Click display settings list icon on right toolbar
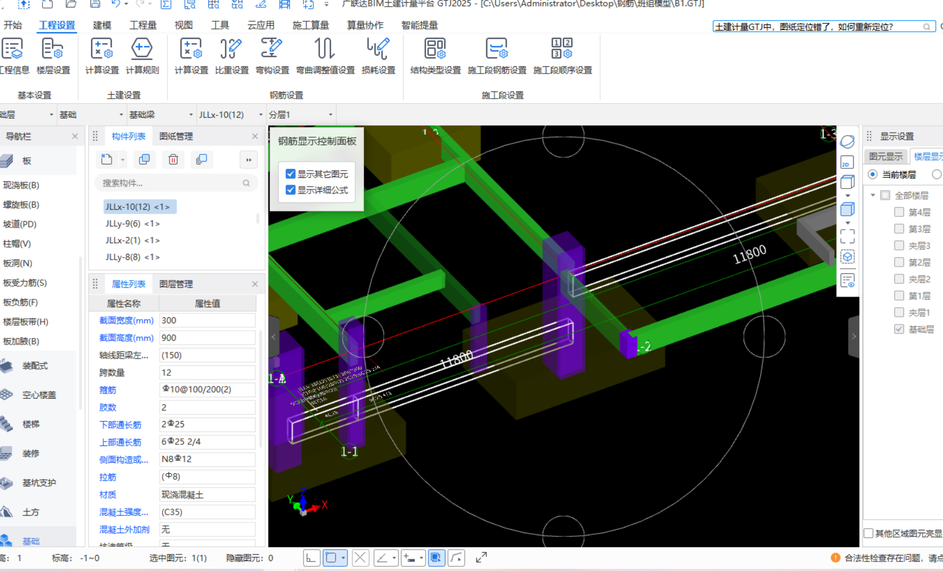Image resolution: width=943 pixels, height=571 pixels. click(x=847, y=280)
